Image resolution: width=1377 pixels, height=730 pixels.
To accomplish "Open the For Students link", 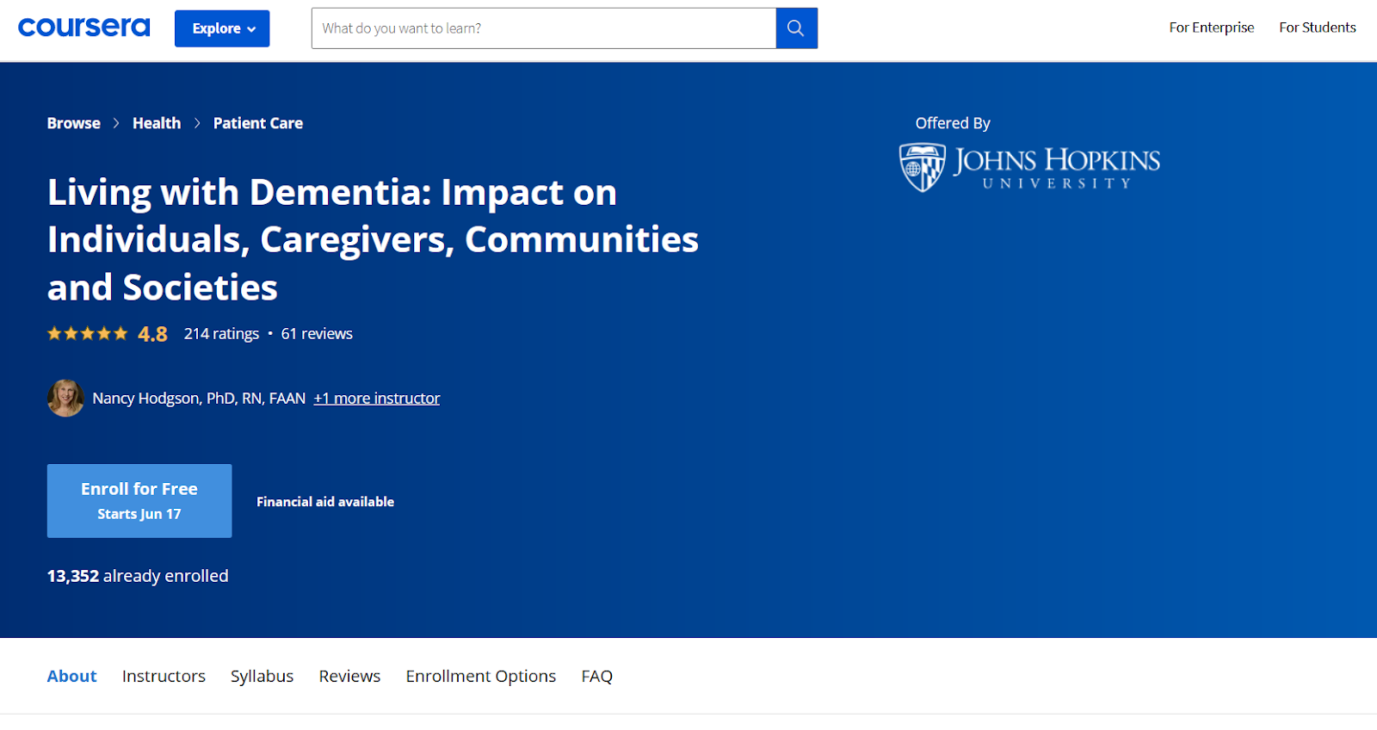I will [1317, 28].
